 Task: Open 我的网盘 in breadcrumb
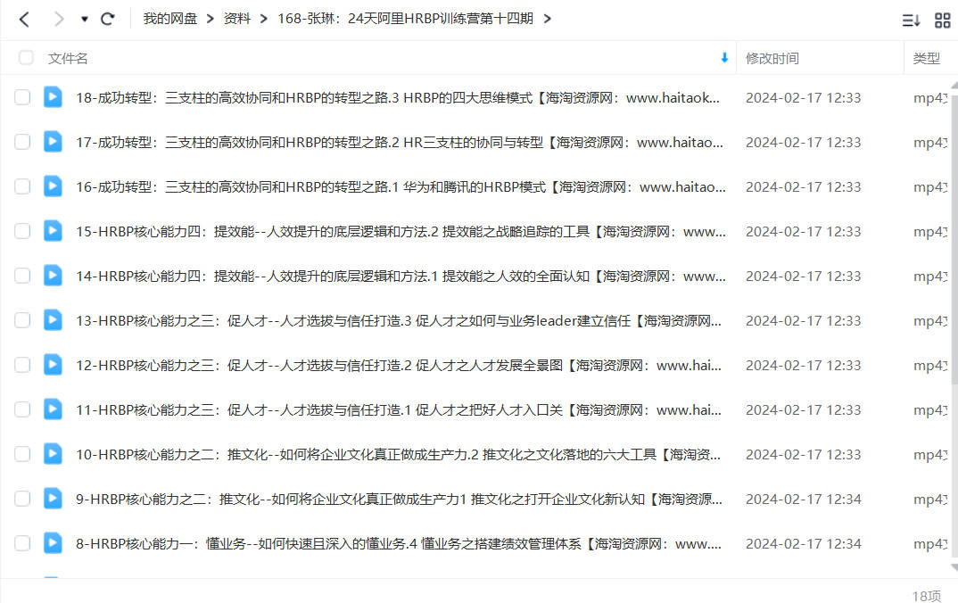pos(169,19)
